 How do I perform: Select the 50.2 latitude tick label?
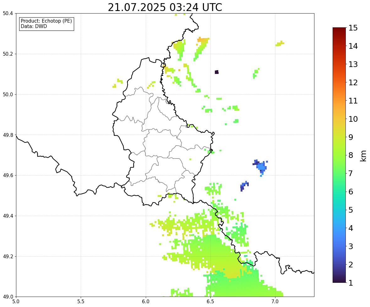coord(8,54)
